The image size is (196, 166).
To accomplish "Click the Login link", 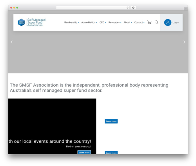I will [x=176, y=22].
